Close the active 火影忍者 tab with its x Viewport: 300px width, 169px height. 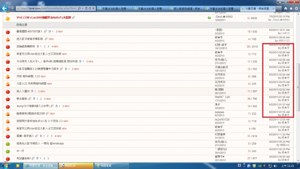pos(273,9)
